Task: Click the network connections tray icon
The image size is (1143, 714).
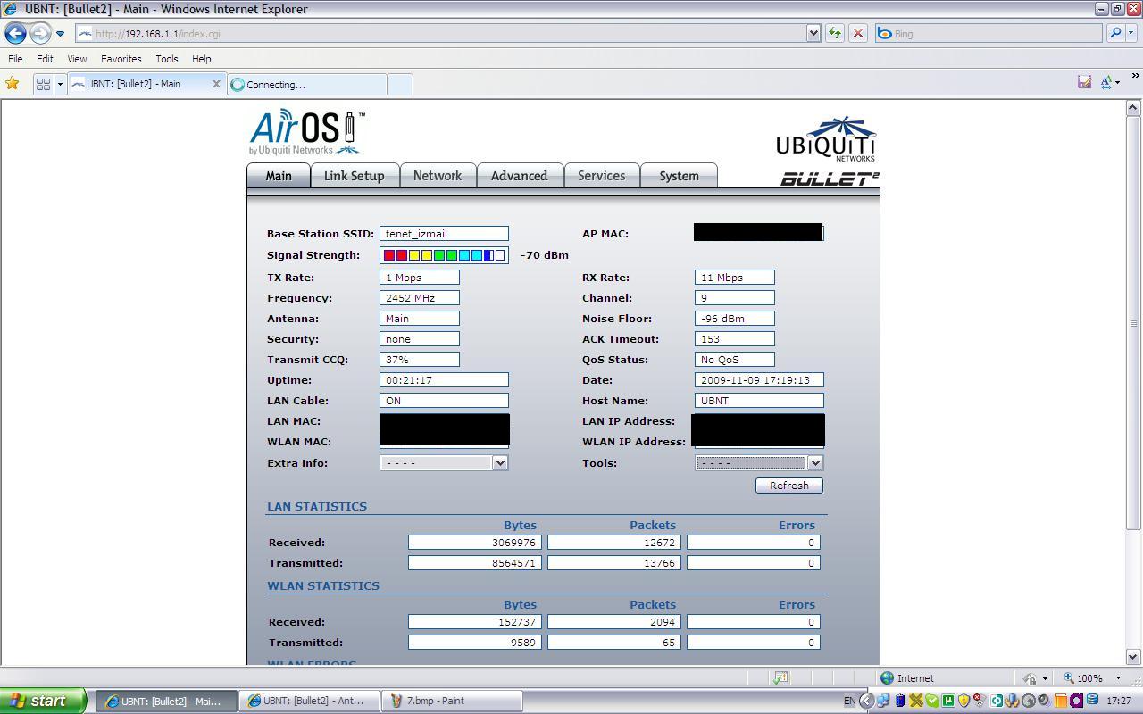Action: pyautogui.click(x=883, y=701)
